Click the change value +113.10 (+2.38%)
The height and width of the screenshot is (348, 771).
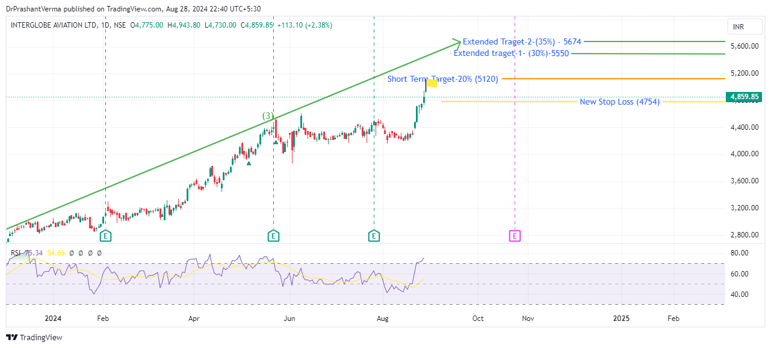click(304, 25)
